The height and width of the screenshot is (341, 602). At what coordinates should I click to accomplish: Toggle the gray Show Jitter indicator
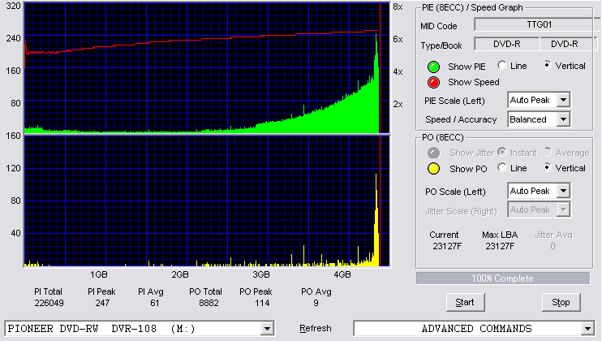pos(433,153)
